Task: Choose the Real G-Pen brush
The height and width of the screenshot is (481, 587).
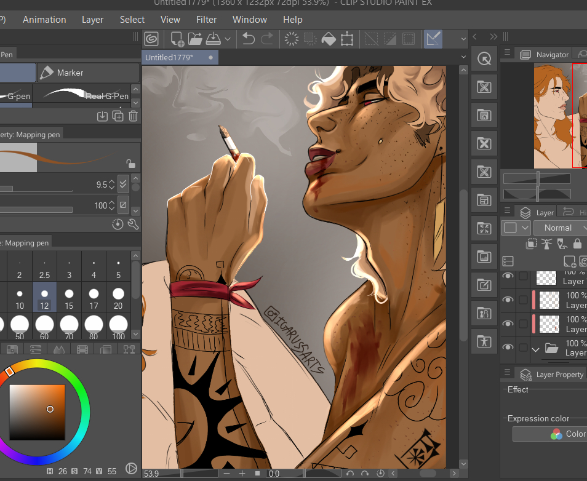Action: [x=86, y=95]
